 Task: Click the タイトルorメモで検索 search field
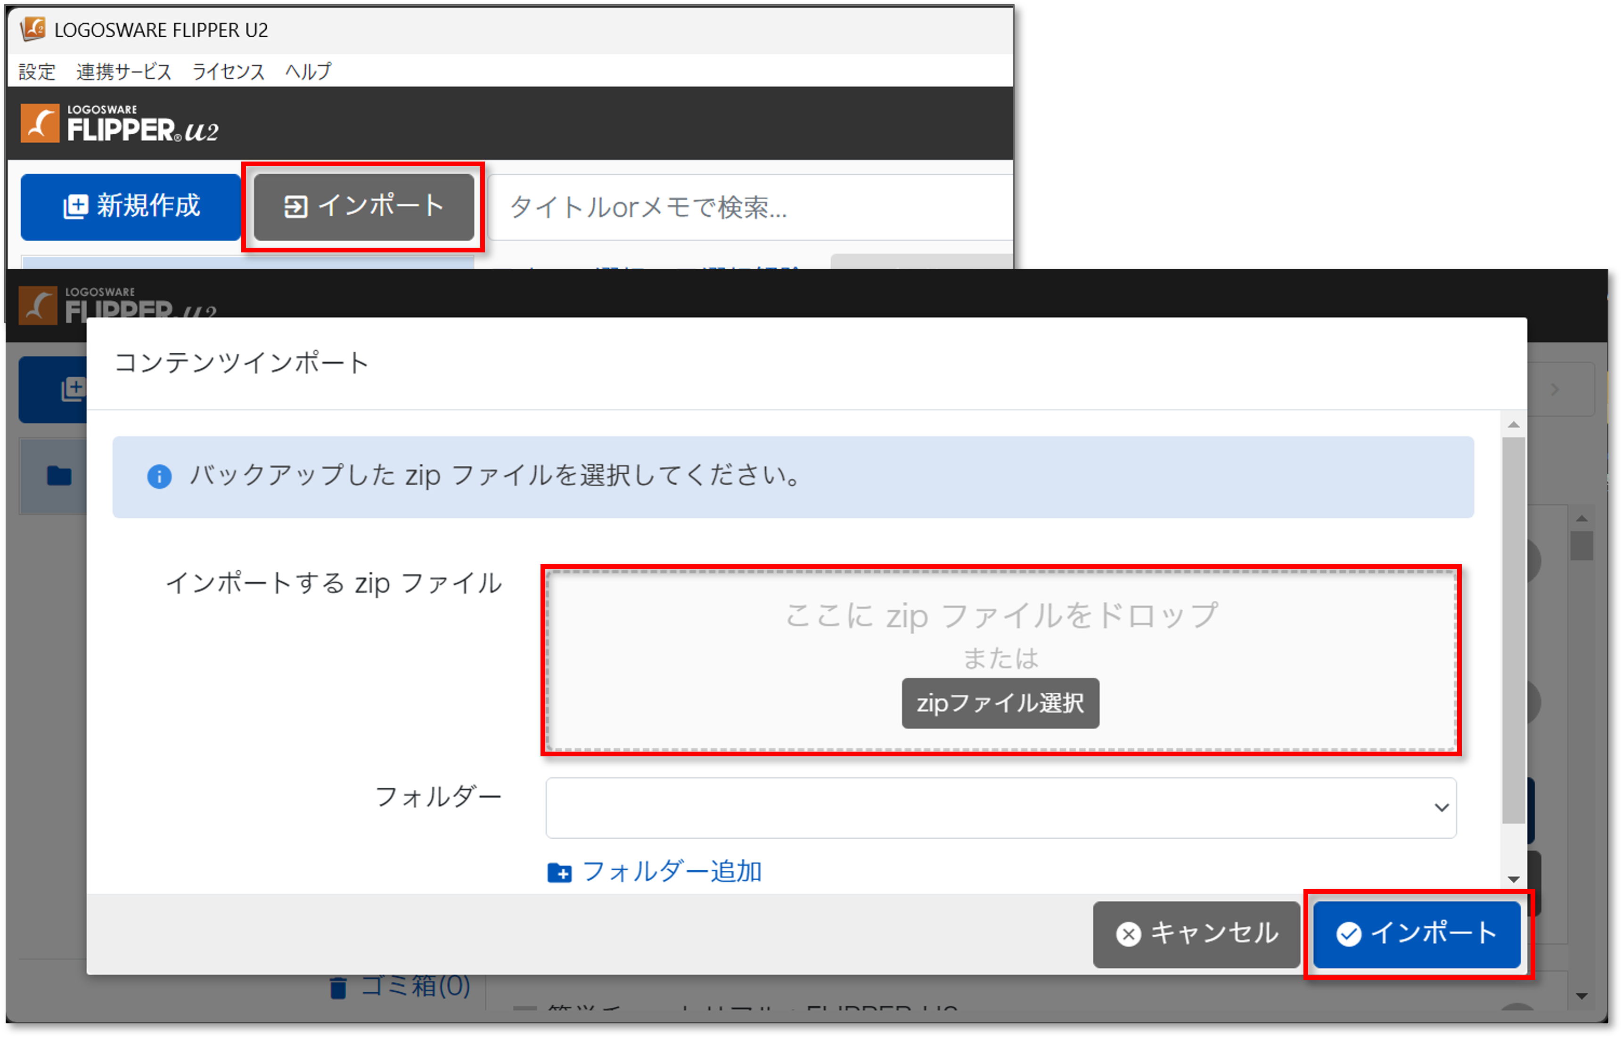pos(748,207)
